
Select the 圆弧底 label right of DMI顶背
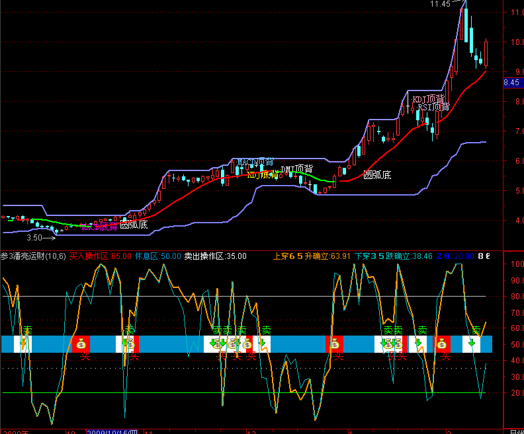(377, 175)
